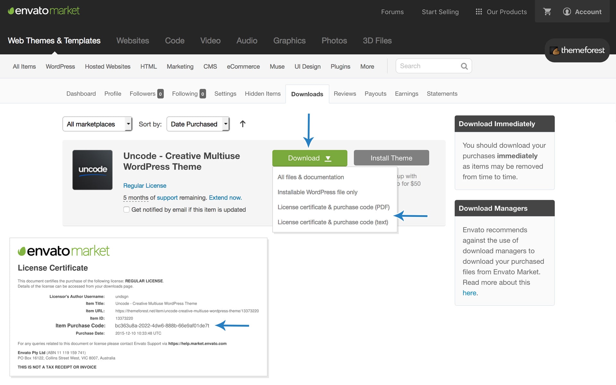Click the Regular License link

[145, 186]
